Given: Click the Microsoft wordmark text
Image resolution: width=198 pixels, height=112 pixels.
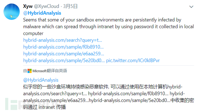Looking at the screenshot, I should click(x=39, y=71).
